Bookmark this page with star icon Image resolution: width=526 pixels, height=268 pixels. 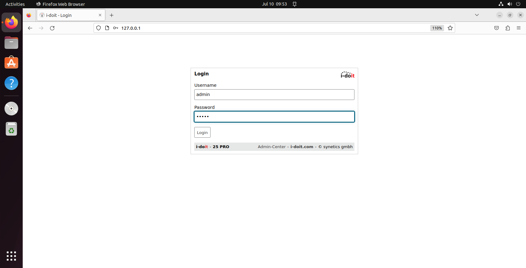[450, 28]
